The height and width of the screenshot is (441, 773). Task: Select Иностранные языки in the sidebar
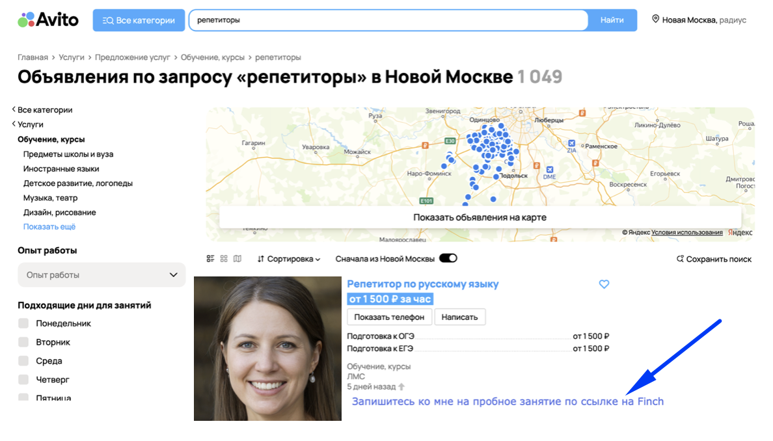(61, 168)
